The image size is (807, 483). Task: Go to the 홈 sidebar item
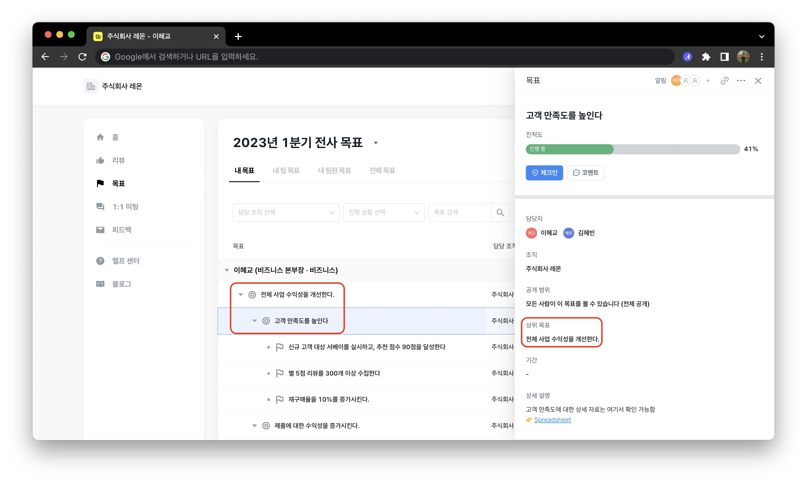pyautogui.click(x=108, y=137)
